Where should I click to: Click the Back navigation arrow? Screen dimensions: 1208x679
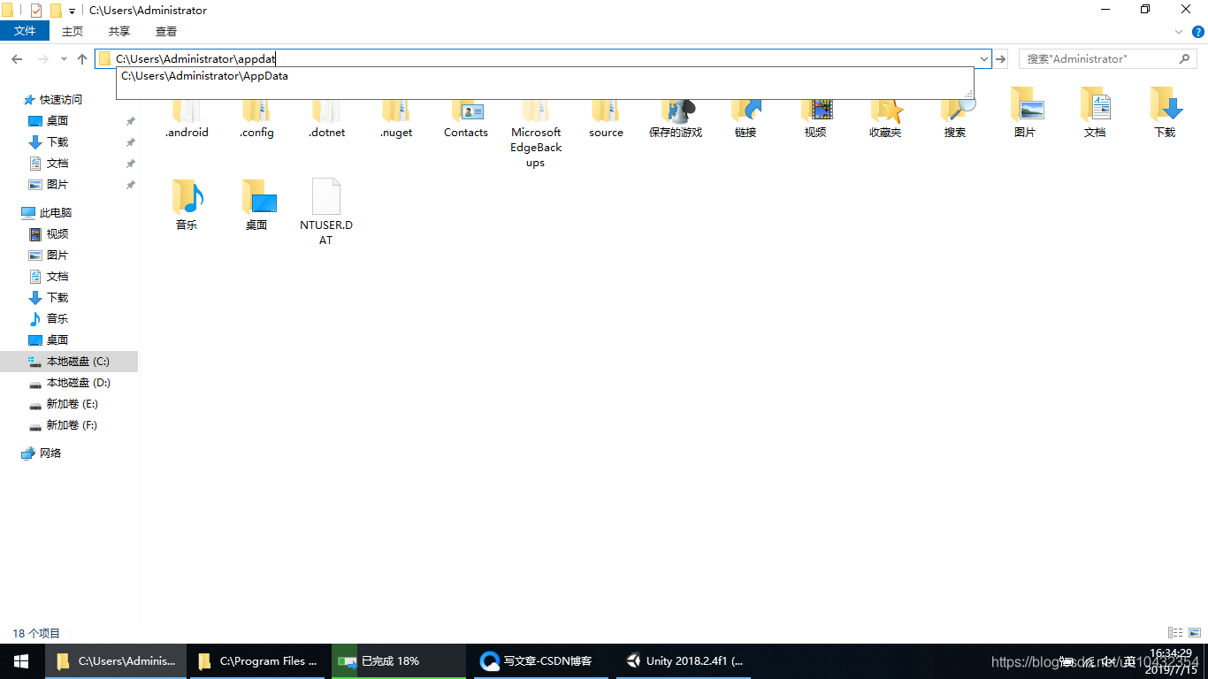(17, 59)
